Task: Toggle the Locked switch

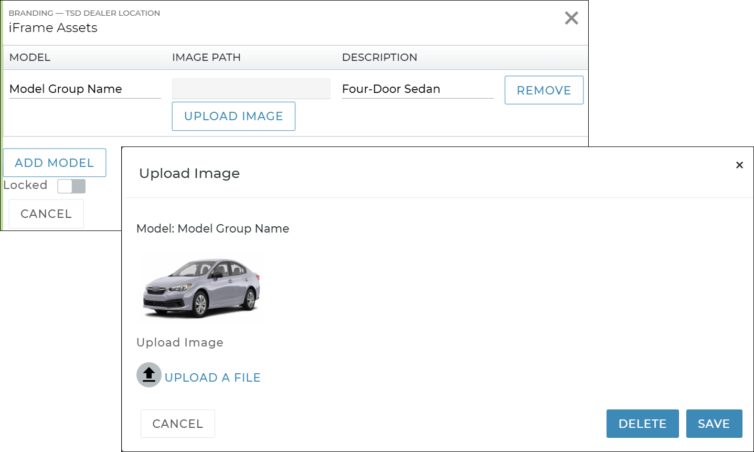Action: tap(71, 186)
